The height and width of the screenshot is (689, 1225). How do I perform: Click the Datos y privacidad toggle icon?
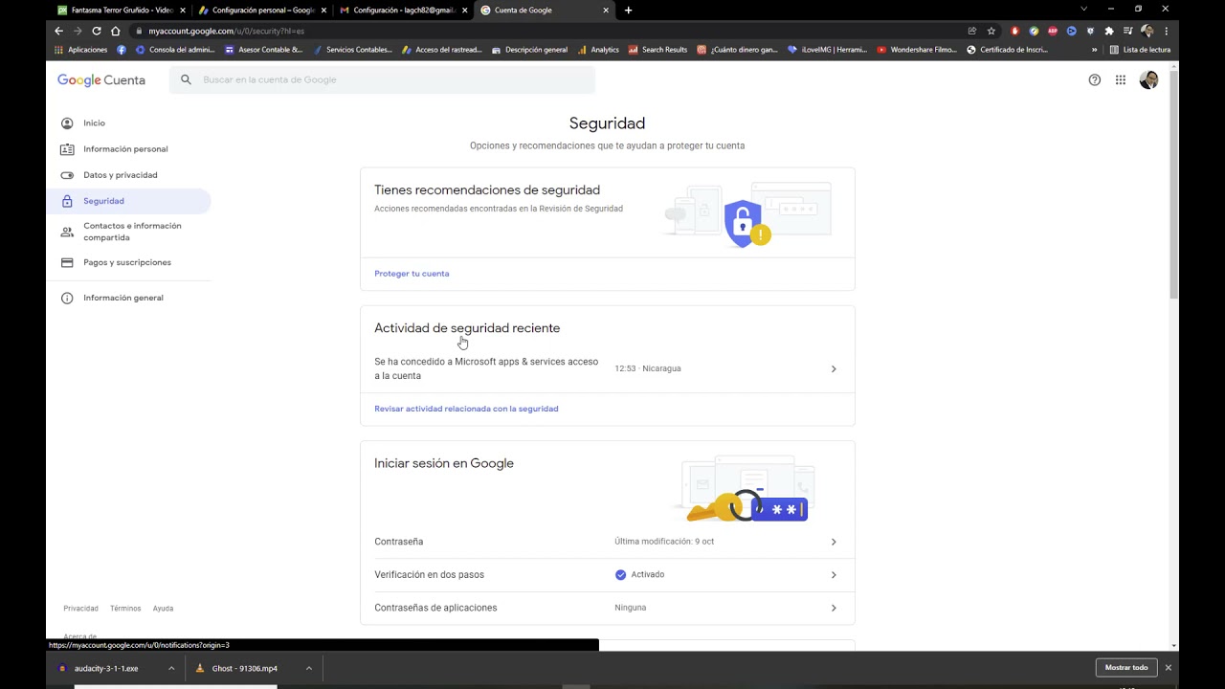(67, 175)
